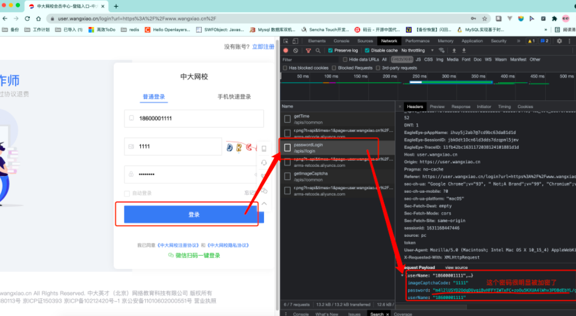Switch to the Console panel
Viewport: 576px width, 316px height.
tap(341, 40)
